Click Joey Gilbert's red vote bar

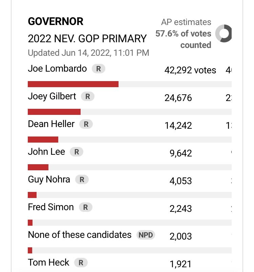coord(54,112)
